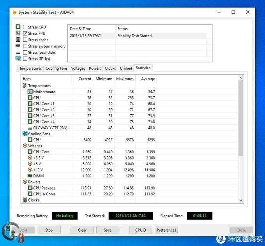Click the CPU Package chip icon

(30, 188)
